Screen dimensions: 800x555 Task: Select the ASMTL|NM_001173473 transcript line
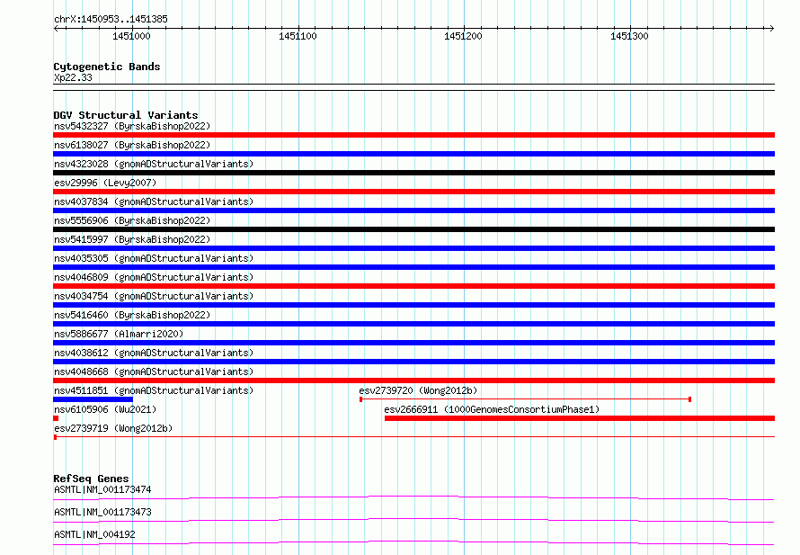tap(413, 520)
